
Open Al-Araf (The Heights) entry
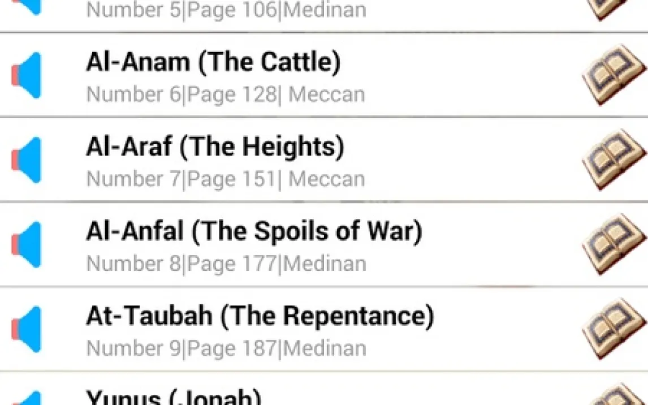215,147
